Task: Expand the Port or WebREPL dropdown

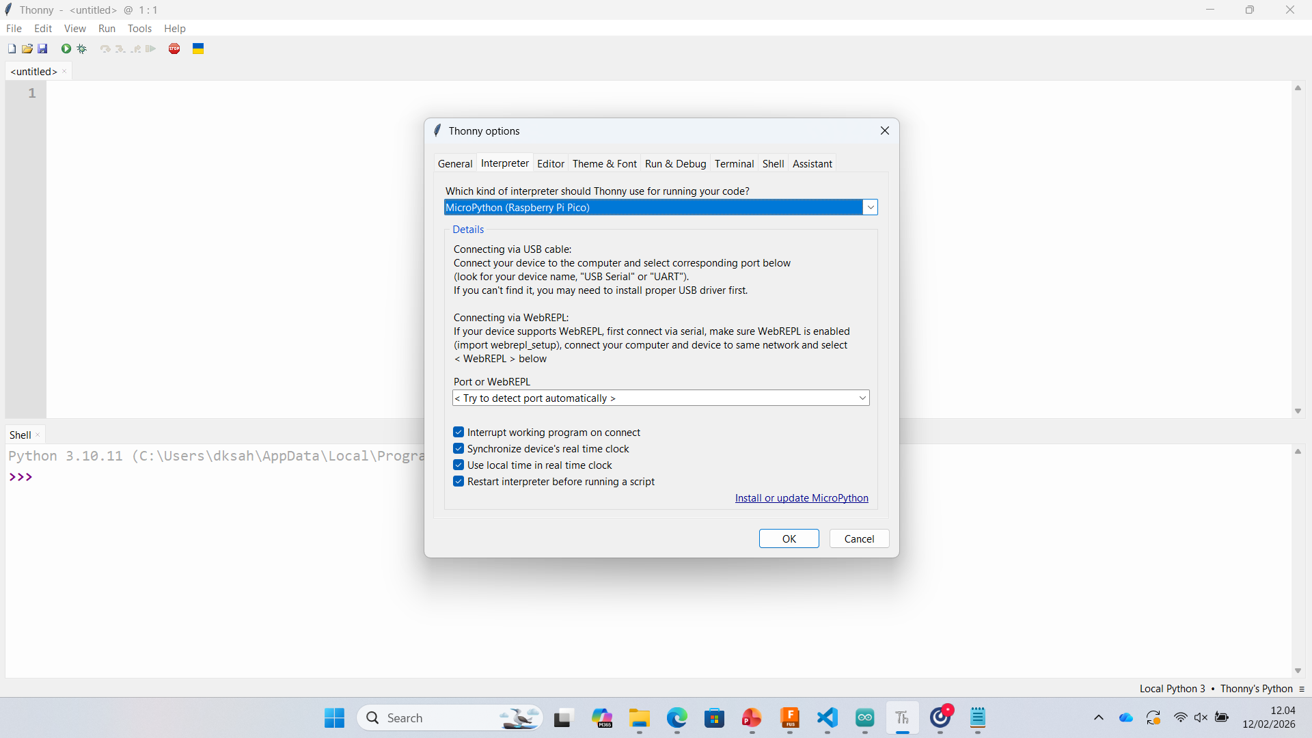Action: coord(862,398)
